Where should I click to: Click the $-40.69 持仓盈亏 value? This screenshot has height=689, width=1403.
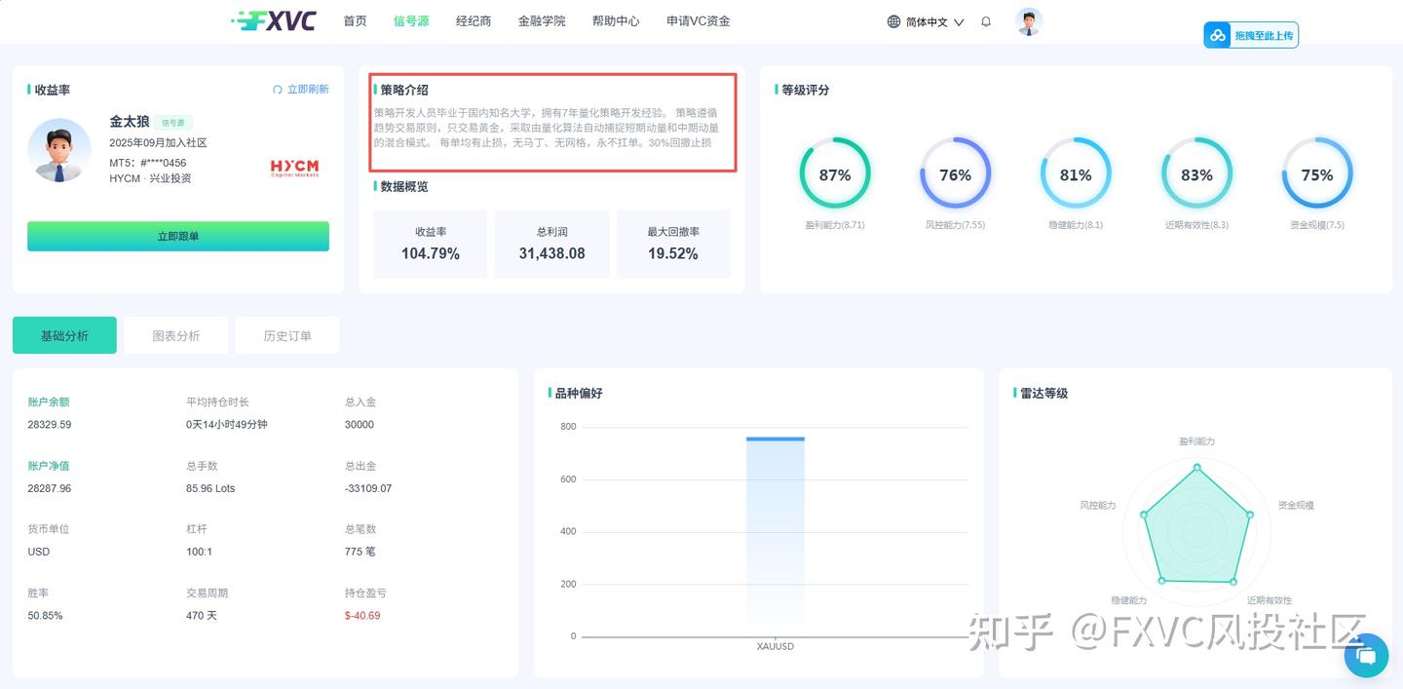pos(362,616)
